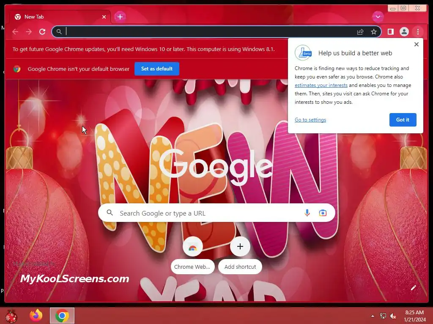Go forward using the forward arrow

point(29,32)
